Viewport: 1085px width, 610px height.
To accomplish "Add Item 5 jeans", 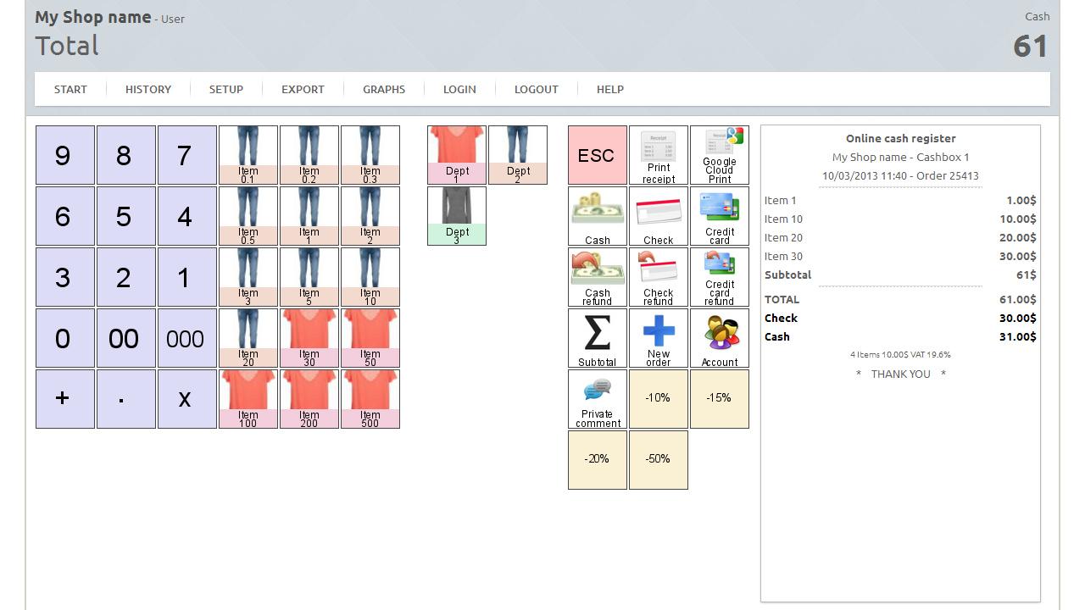I will [x=309, y=277].
